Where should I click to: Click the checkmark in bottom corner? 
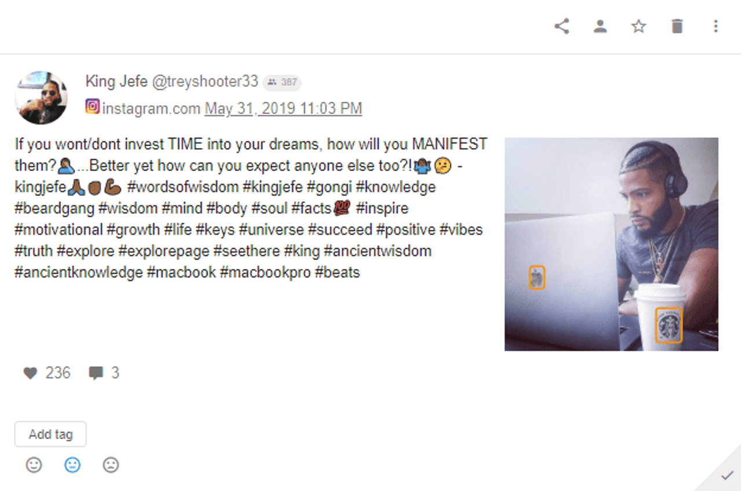pos(727,476)
